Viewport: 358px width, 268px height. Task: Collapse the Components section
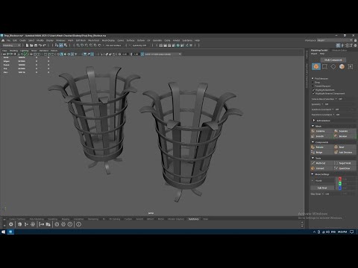pyautogui.click(x=313, y=142)
